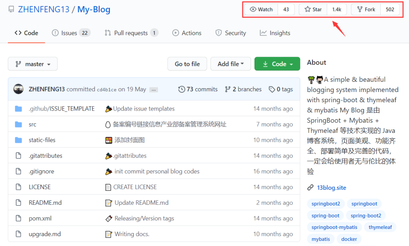Viewport: 409px width, 246px height.
Task: Open the My-Blog repository link
Action: tap(94, 9)
